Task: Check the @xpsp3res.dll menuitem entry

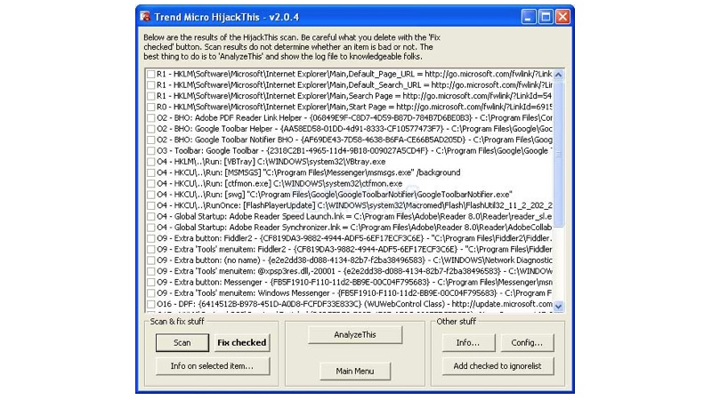Action: (x=150, y=271)
